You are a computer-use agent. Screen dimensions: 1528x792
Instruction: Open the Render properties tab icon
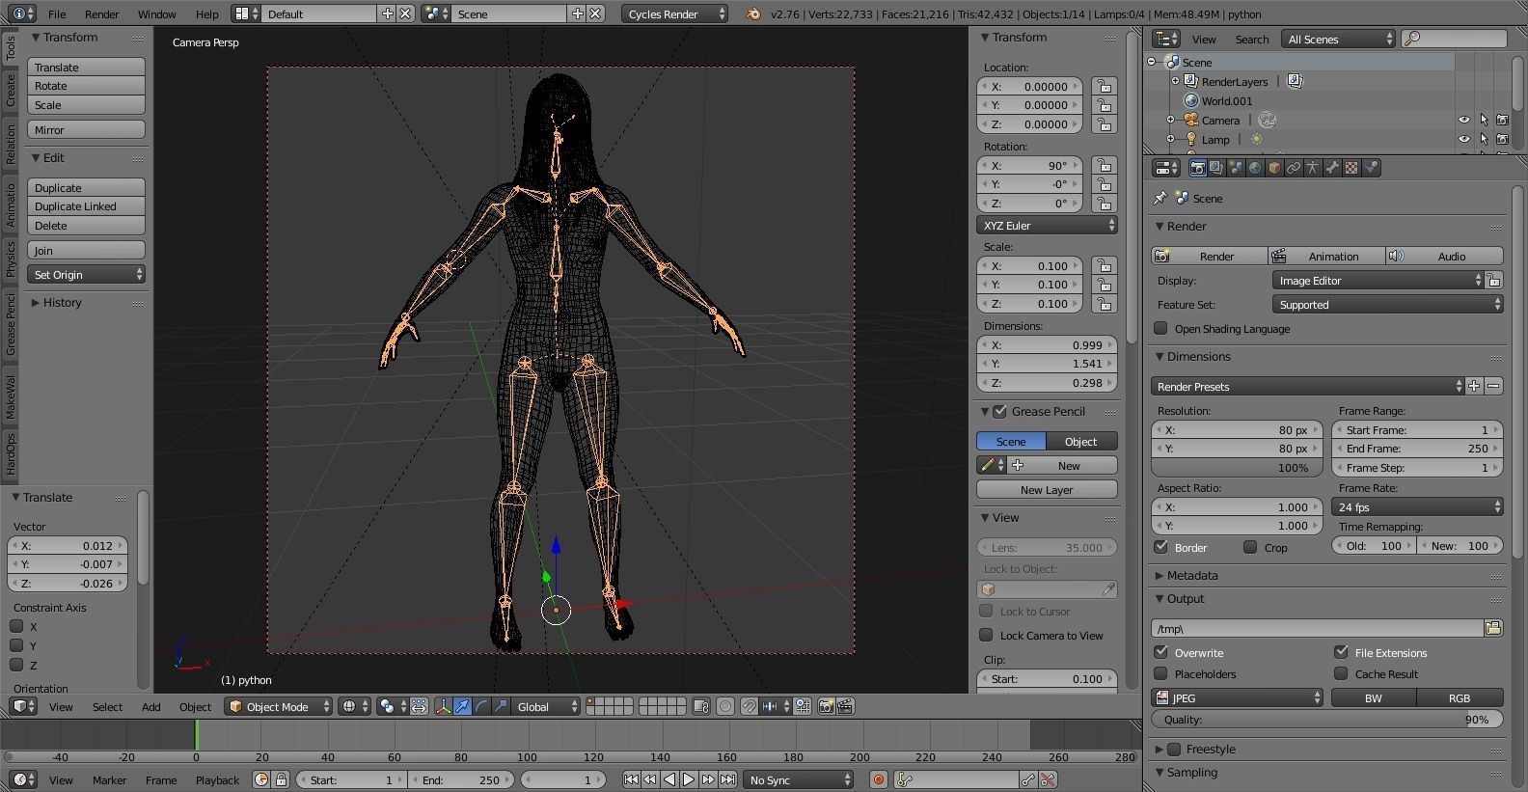click(x=1197, y=168)
